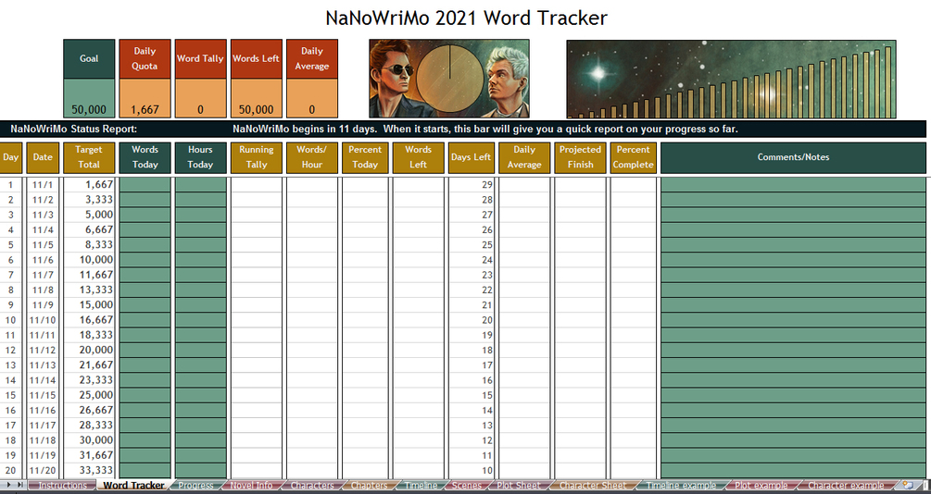Select the Days Left value 29
The height and width of the screenshot is (494, 931).
pos(472,184)
